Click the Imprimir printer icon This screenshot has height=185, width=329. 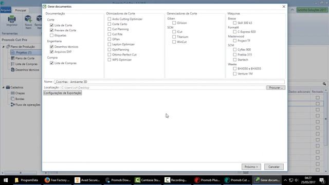pos(12,19)
